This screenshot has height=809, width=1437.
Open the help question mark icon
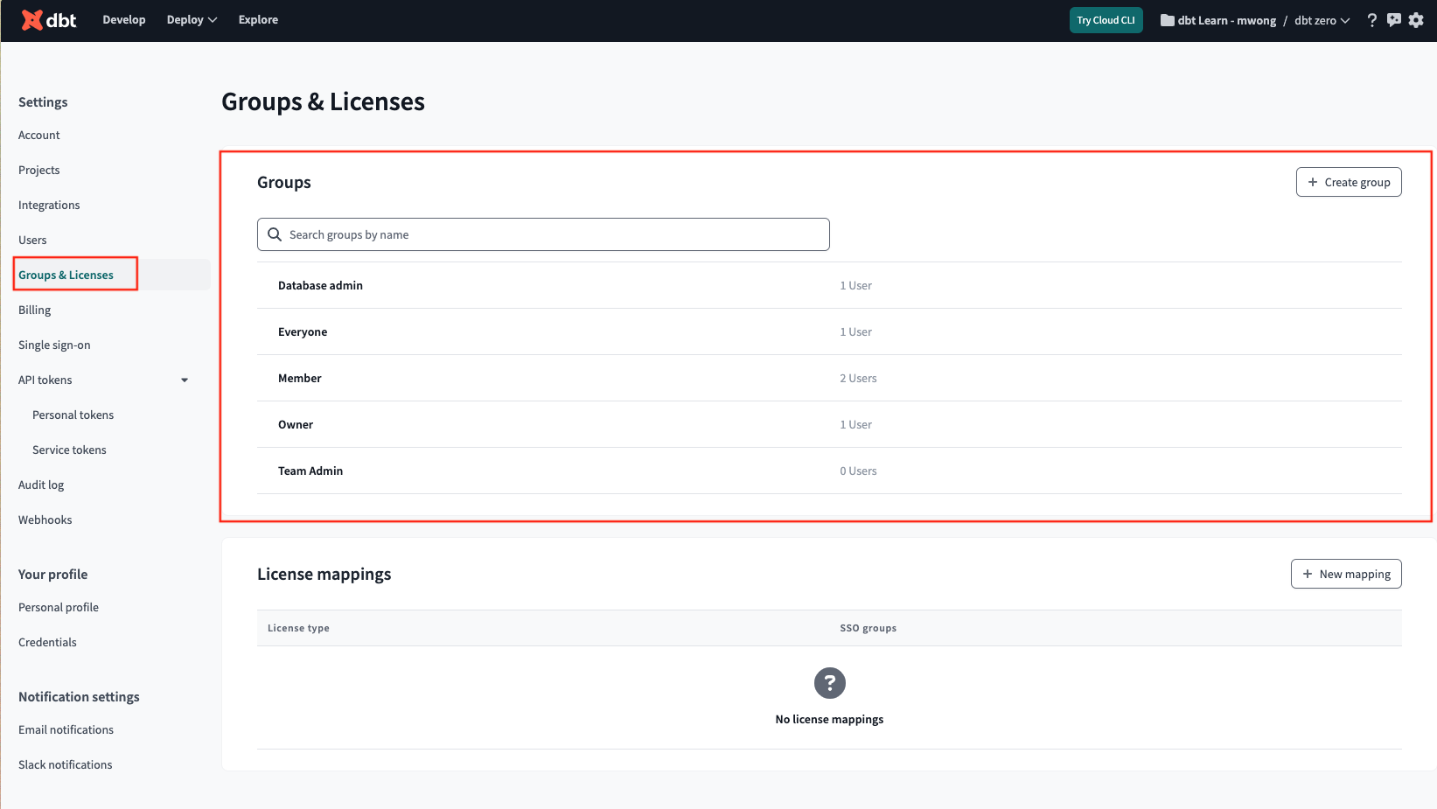tap(1371, 20)
